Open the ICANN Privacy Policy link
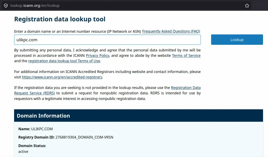Image resolution: width=268 pixels, height=157 pixels. tap(98, 55)
